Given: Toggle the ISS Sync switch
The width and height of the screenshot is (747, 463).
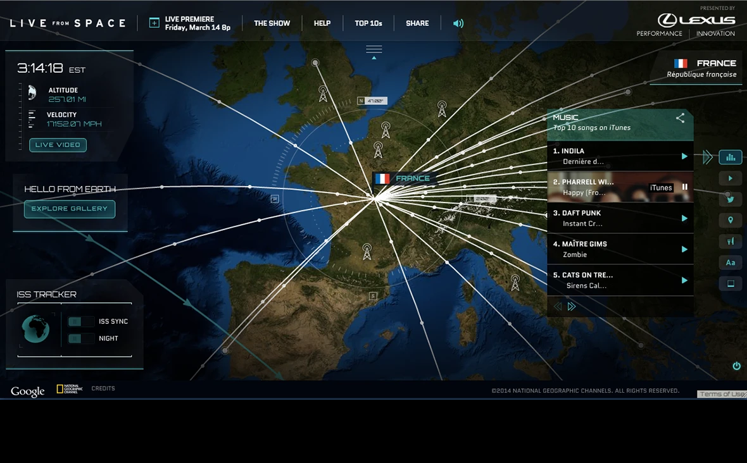Looking at the screenshot, I should pyautogui.click(x=80, y=322).
